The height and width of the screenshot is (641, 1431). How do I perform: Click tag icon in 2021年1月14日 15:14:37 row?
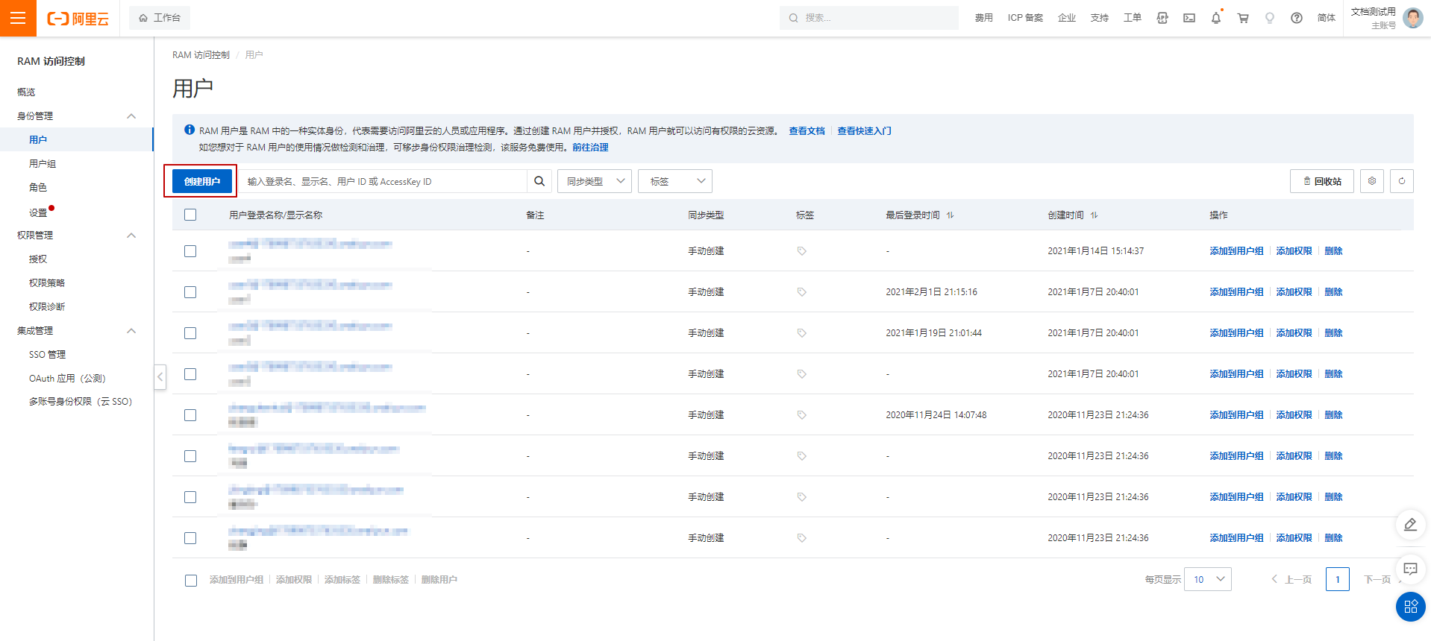click(802, 251)
